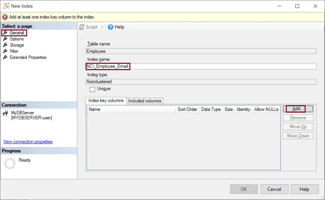
Task: Click the blue Help question mark icon
Action: (x=111, y=27)
